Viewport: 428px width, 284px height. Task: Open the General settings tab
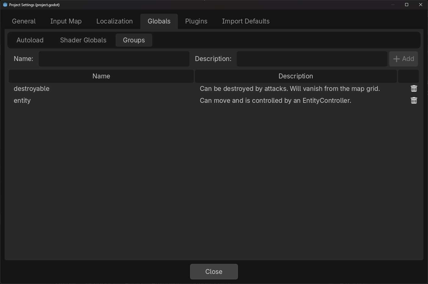tap(23, 21)
